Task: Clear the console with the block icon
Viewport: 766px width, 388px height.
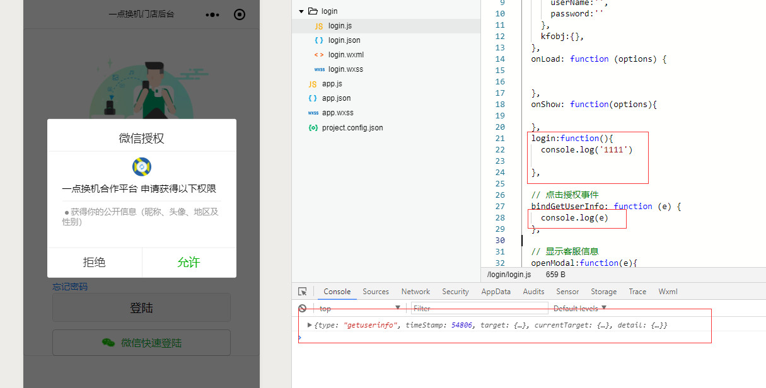Action: click(x=303, y=308)
